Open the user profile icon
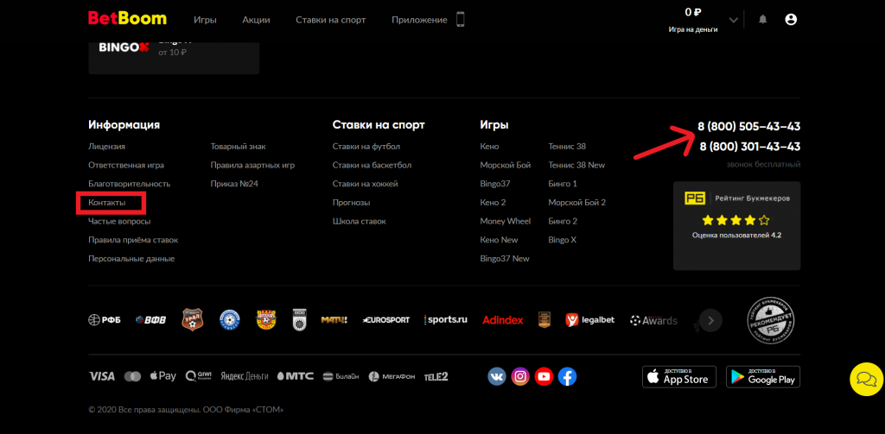Image resolution: width=885 pixels, height=434 pixels. [x=792, y=20]
